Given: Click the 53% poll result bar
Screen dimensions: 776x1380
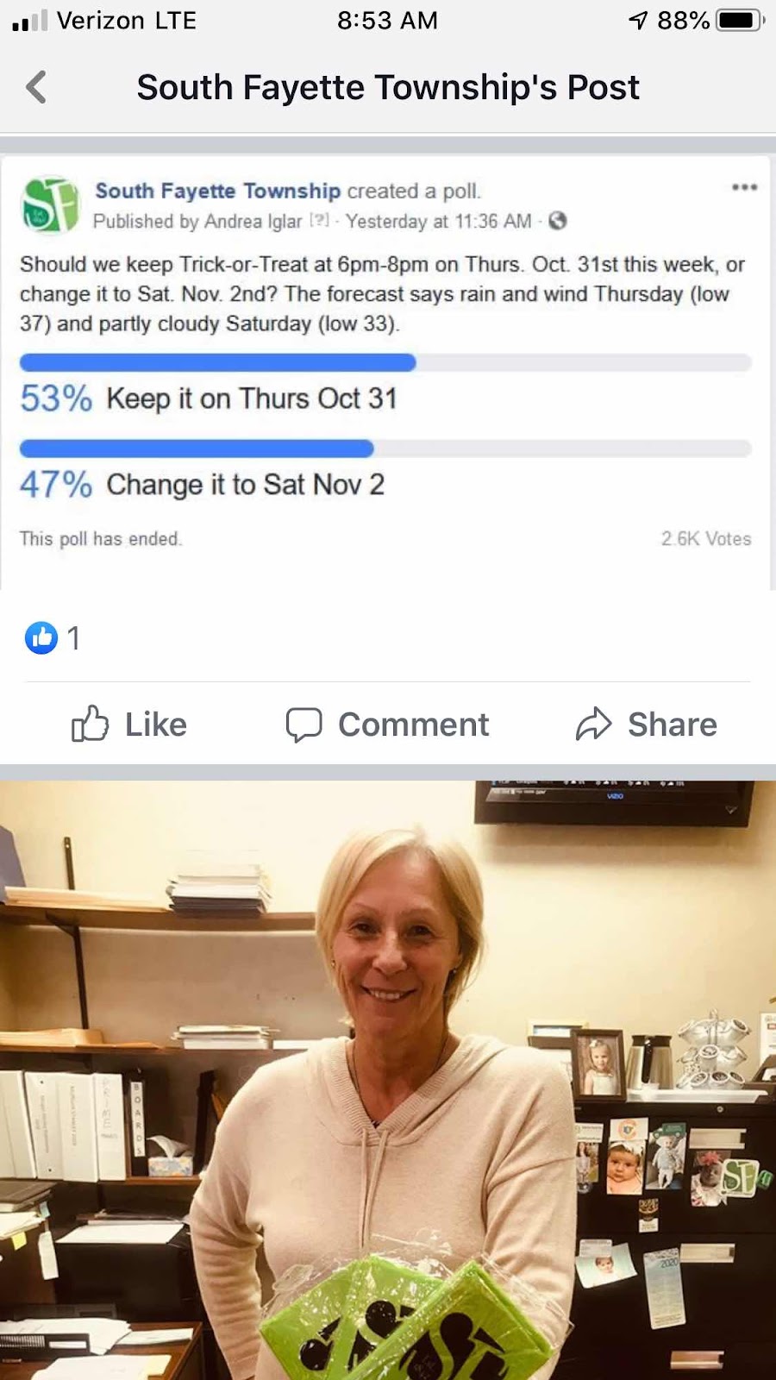Looking at the screenshot, I should (x=385, y=362).
